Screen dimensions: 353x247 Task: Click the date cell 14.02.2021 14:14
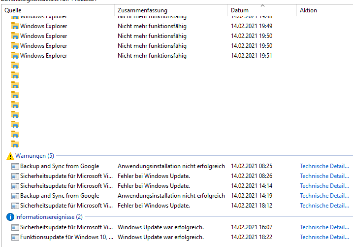[x=252, y=186]
